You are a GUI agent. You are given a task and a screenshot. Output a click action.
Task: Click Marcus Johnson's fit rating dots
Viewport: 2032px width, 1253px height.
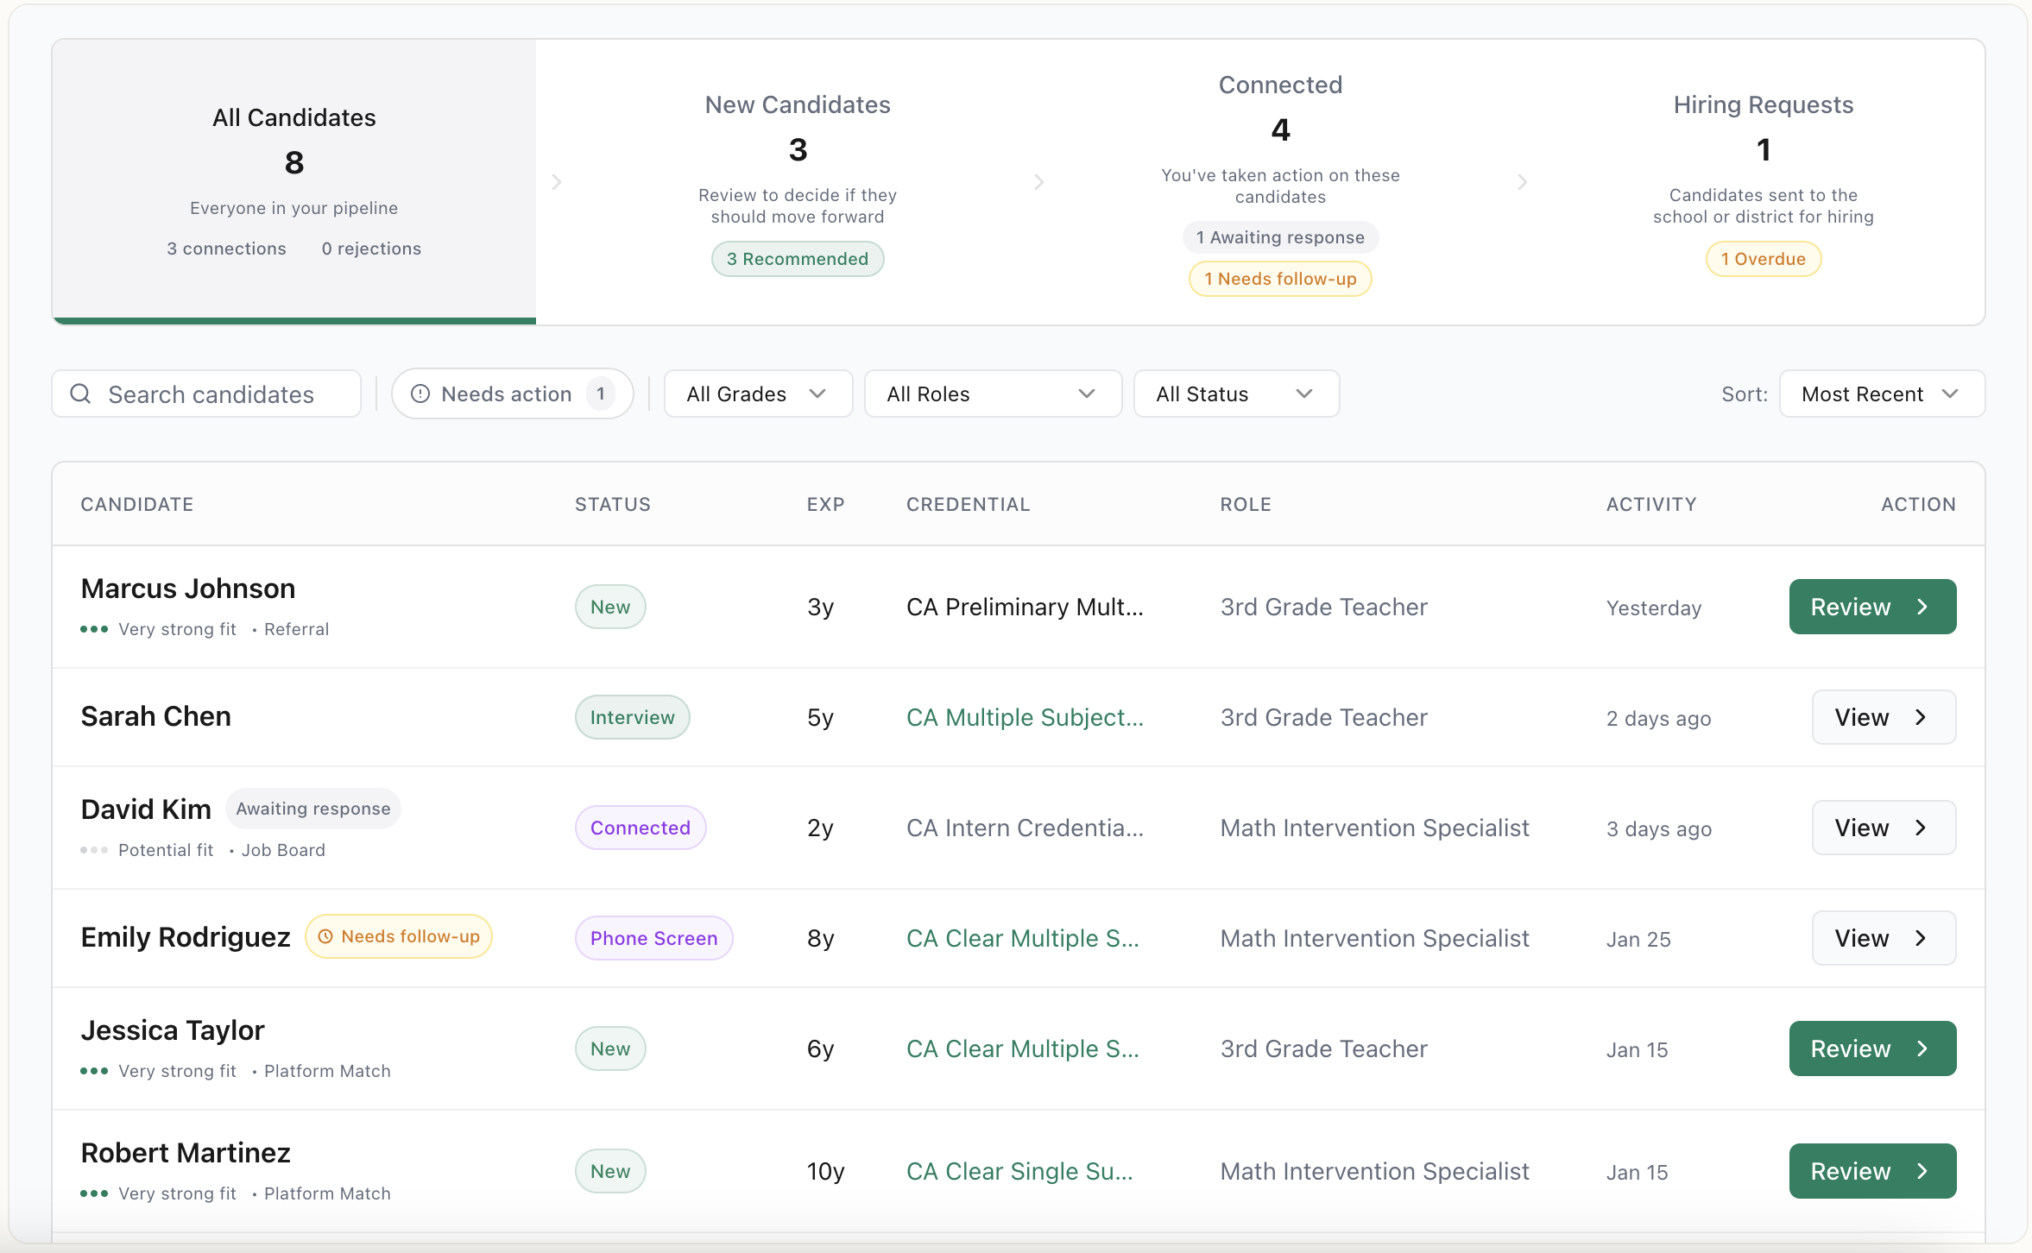coord(94,629)
